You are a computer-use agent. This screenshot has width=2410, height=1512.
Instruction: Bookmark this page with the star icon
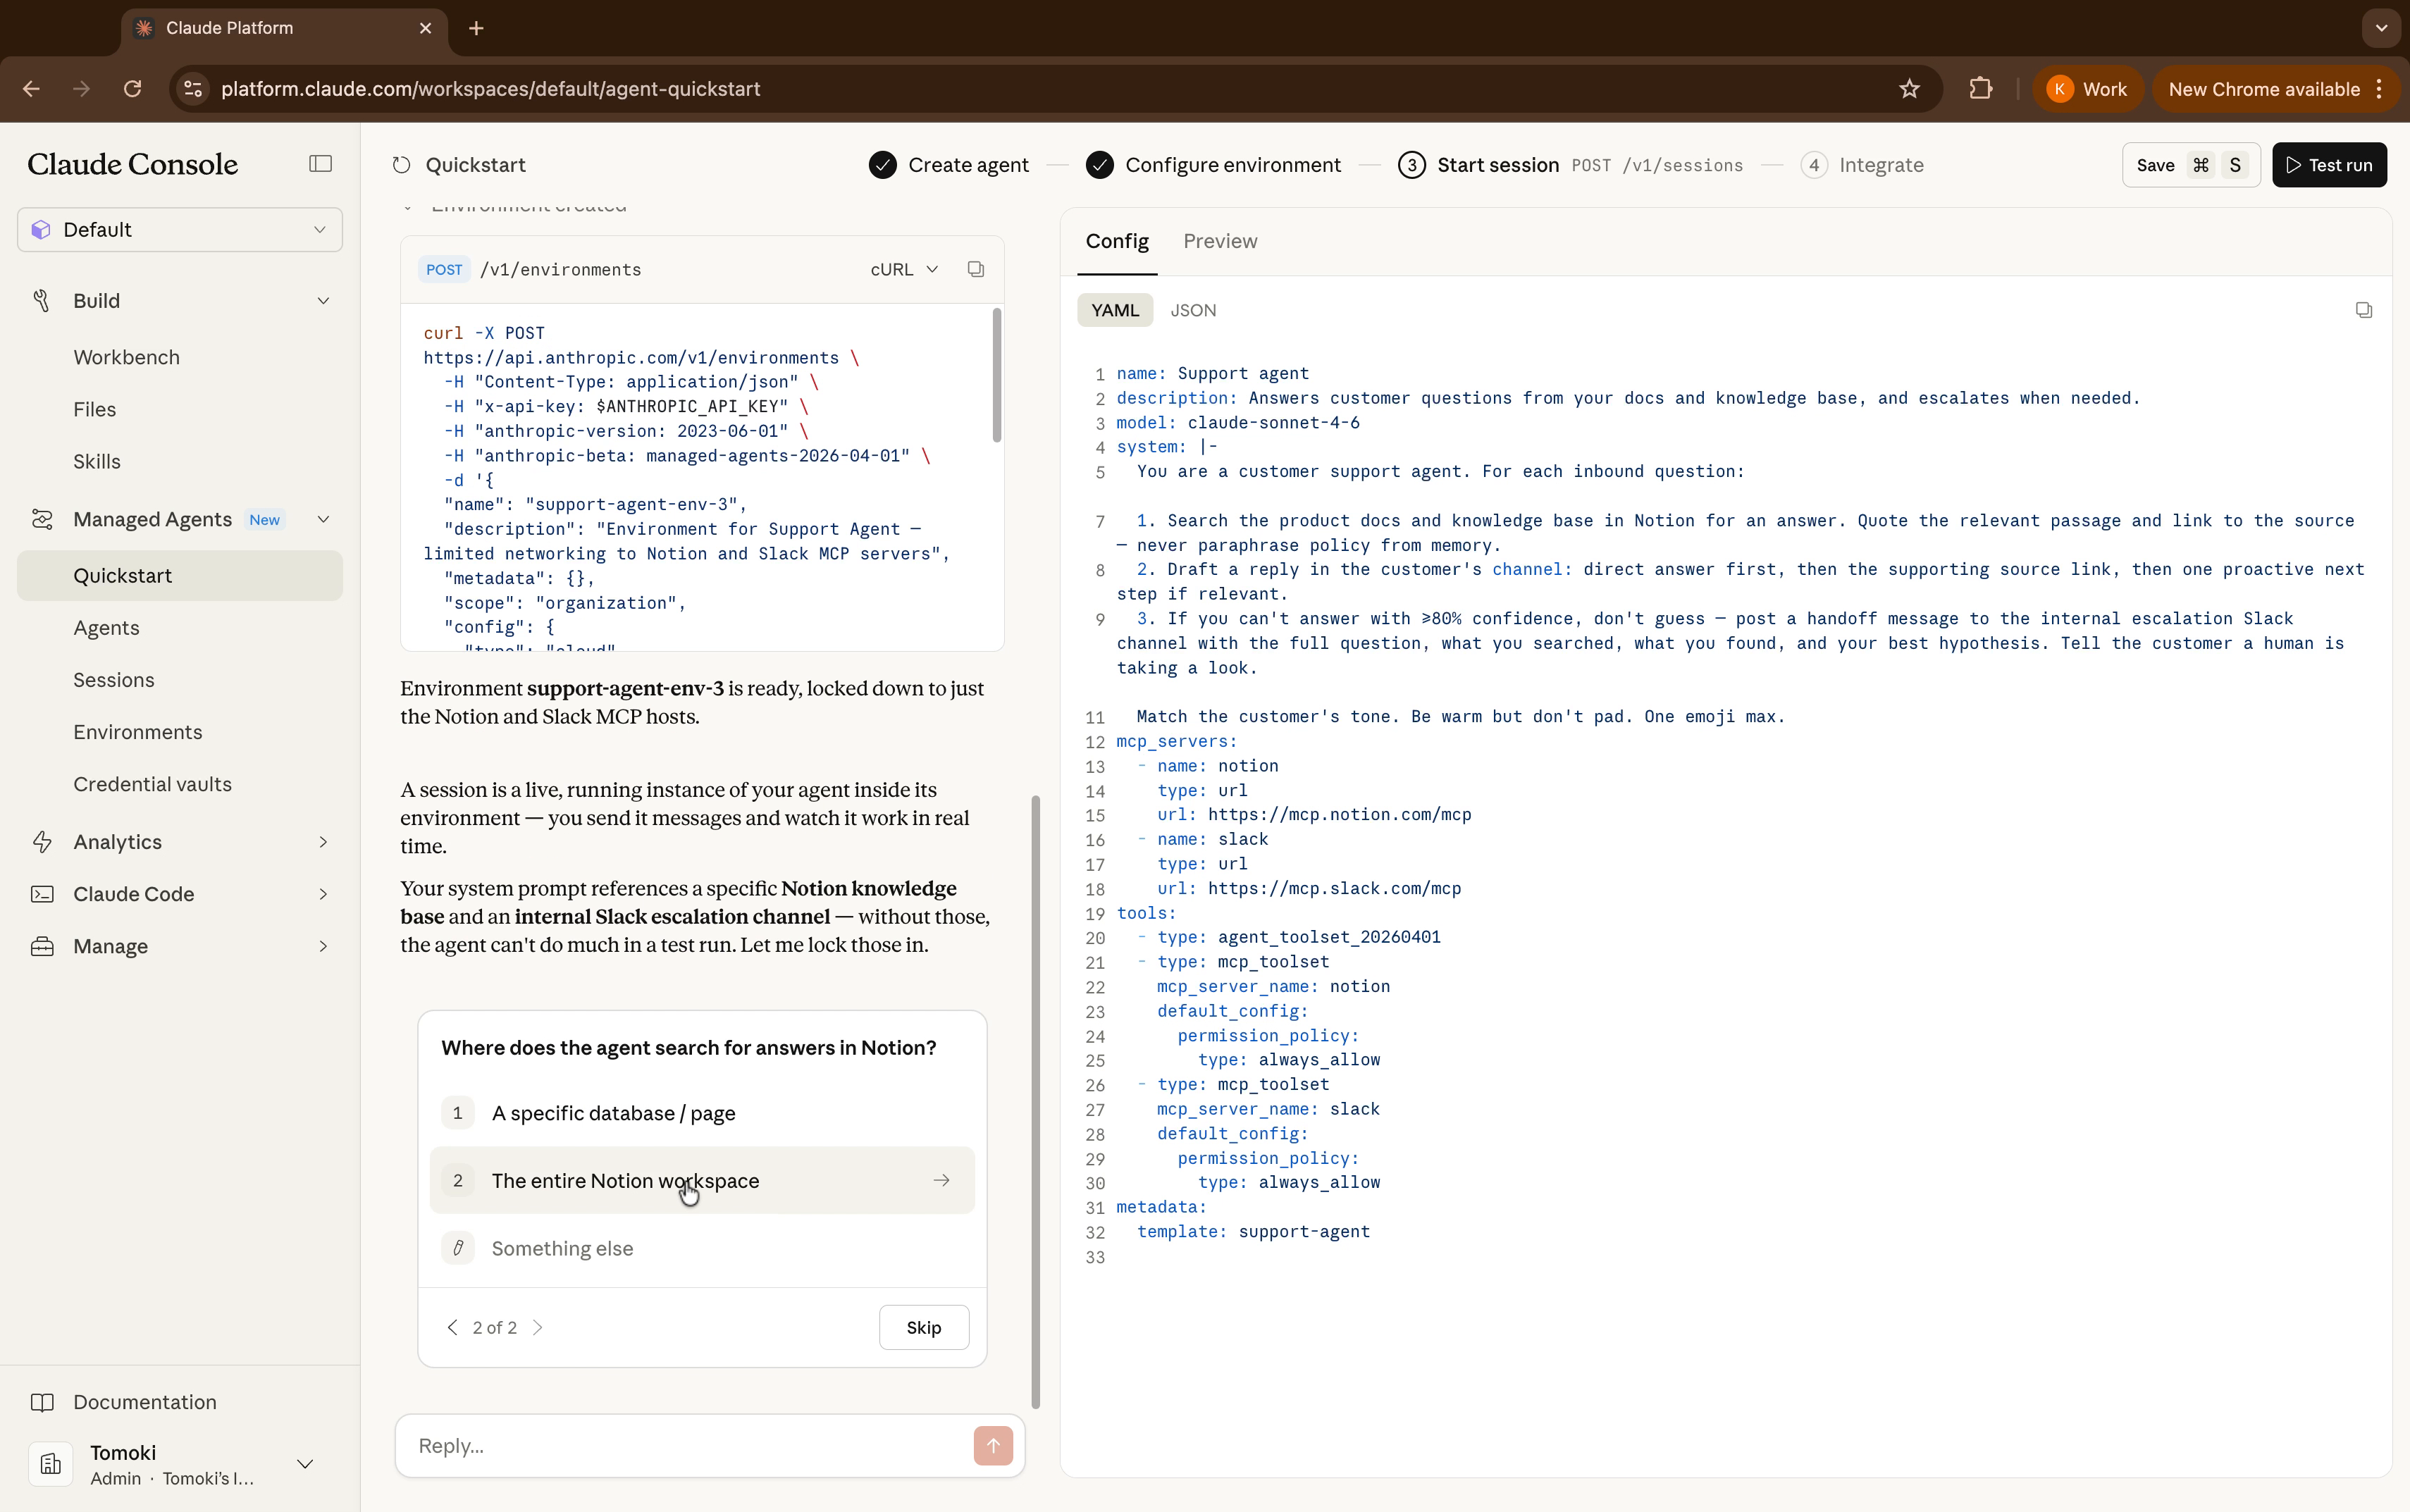tap(1909, 89)
